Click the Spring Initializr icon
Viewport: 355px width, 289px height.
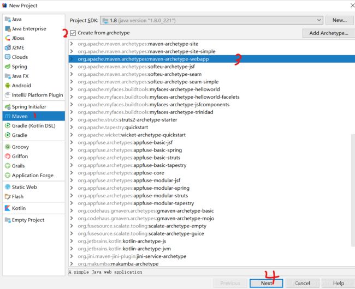coord(8,107)
